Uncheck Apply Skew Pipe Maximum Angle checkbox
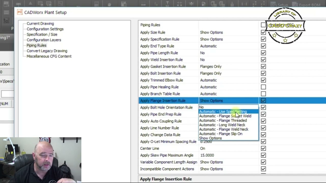Image resolution: width=326 pixels, height=183 pixels. coord(263,155)
